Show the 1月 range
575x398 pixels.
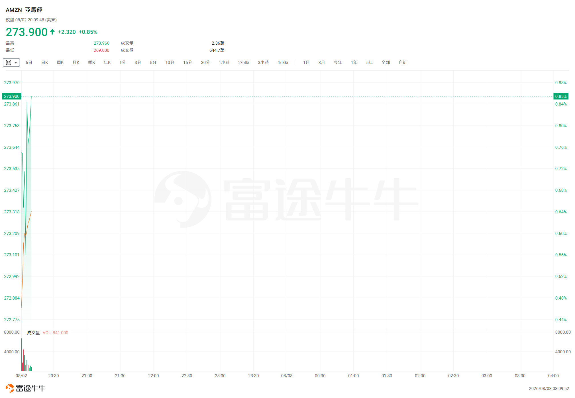click(x=306, y=62)
